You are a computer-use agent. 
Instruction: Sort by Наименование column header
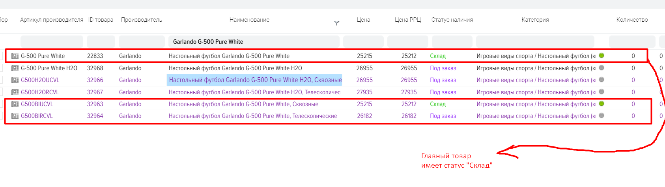(249, 20)
